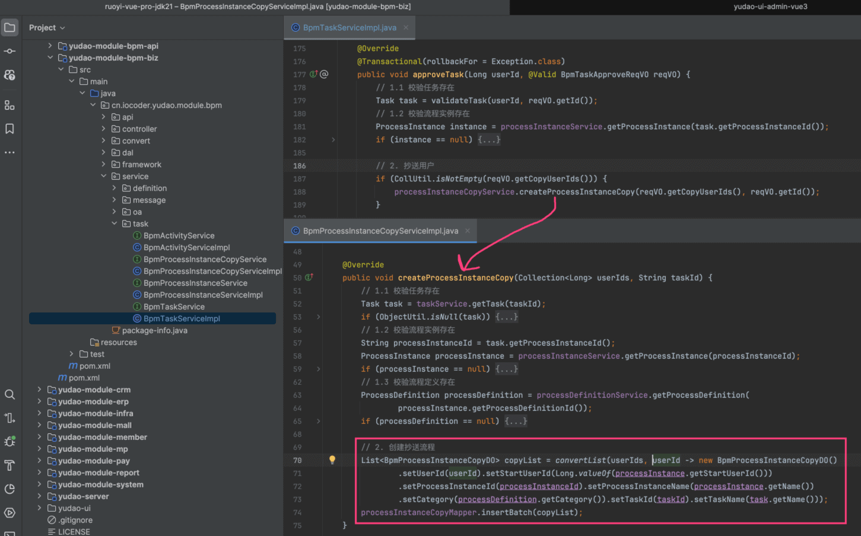Expand the yudao-module-bpm-api module

[x=50, y=46]
